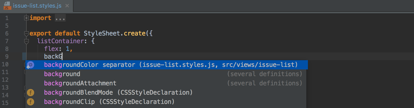
Task: Click the JS file icon on the tab
Action: coord(7,6)
